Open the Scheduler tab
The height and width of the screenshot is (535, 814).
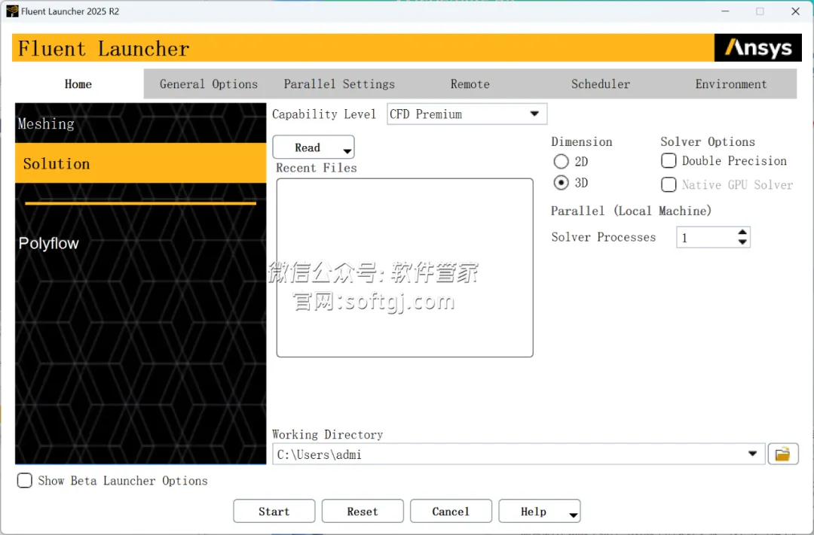(601, 84)
